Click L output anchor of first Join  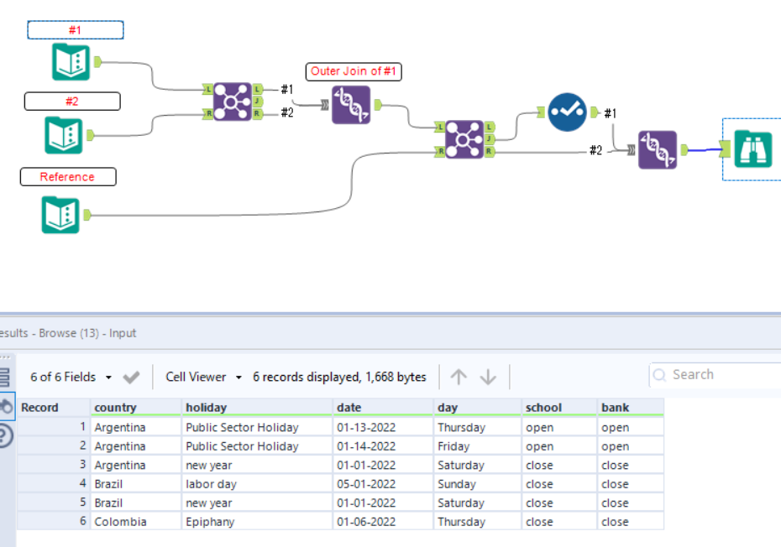(257, 90)
